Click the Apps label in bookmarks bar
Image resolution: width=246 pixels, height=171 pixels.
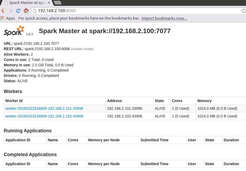coord(11,18)
